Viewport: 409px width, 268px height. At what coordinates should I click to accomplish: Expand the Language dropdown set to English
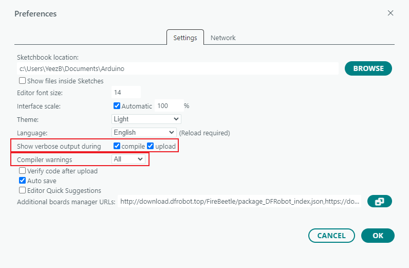[x=144, y=132]
